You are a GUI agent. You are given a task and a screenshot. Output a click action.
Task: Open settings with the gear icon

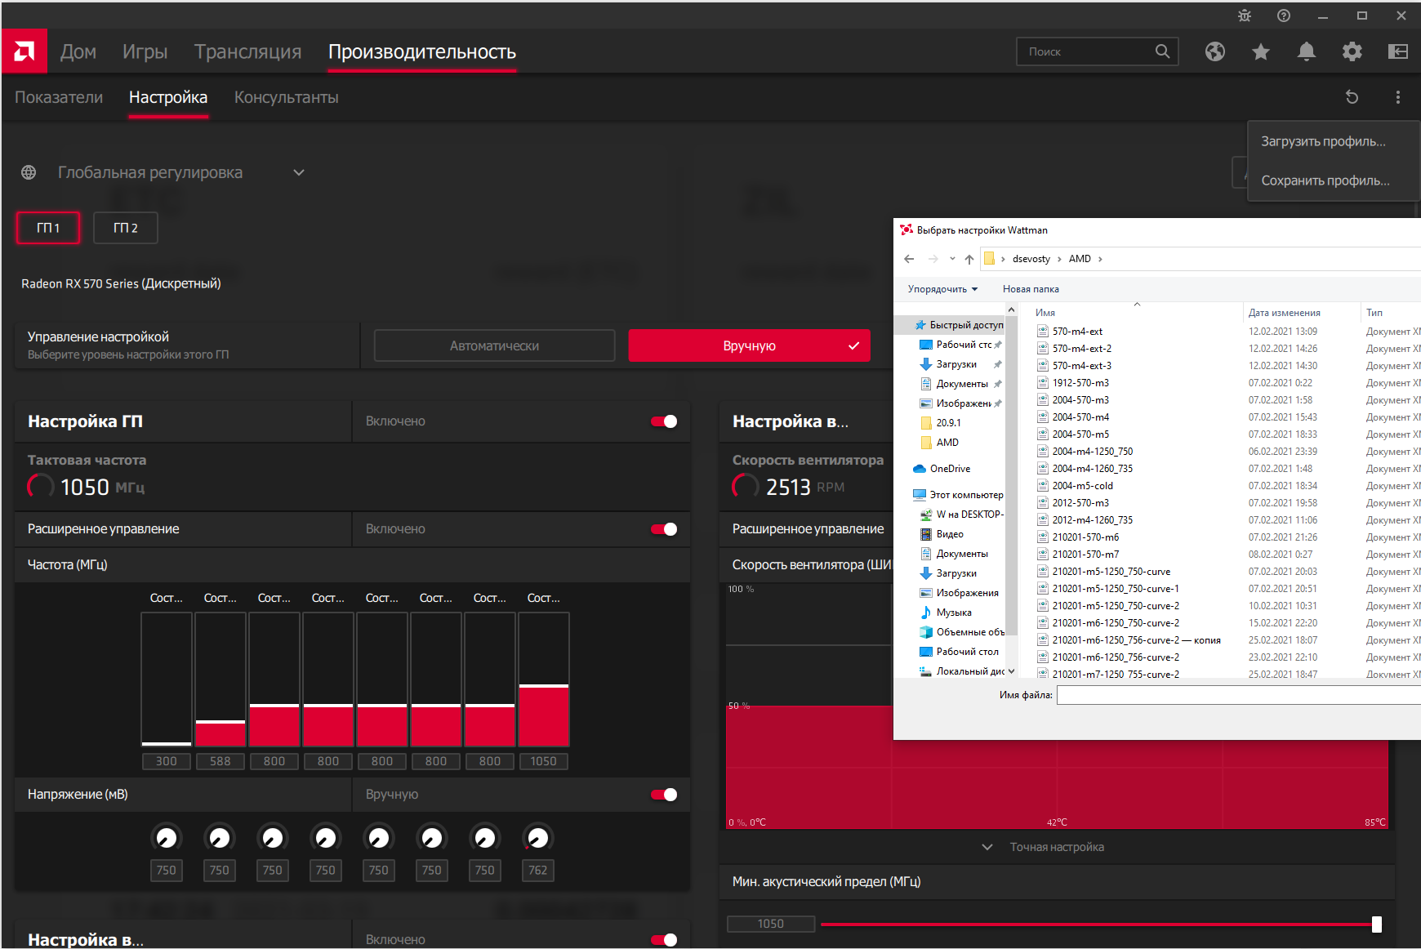(x=1352, y=51)
